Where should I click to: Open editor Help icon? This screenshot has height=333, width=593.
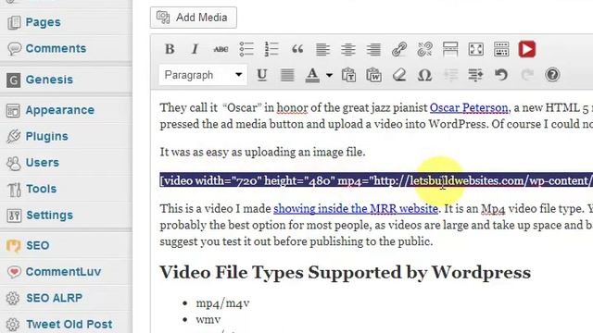(552, 75)
